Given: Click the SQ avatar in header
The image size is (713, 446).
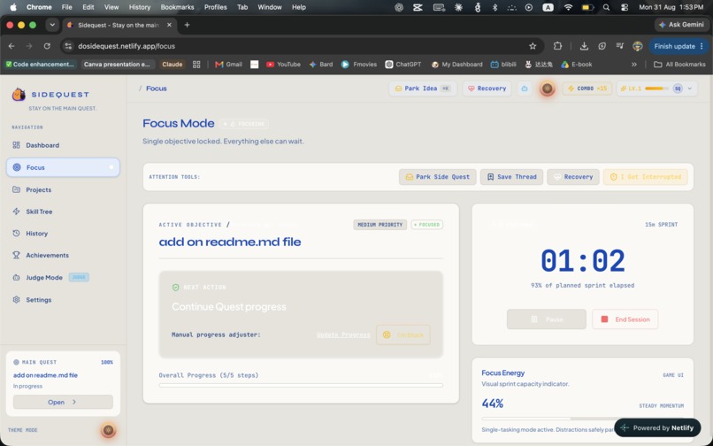Looking at the screenshot, I should 678,88.
